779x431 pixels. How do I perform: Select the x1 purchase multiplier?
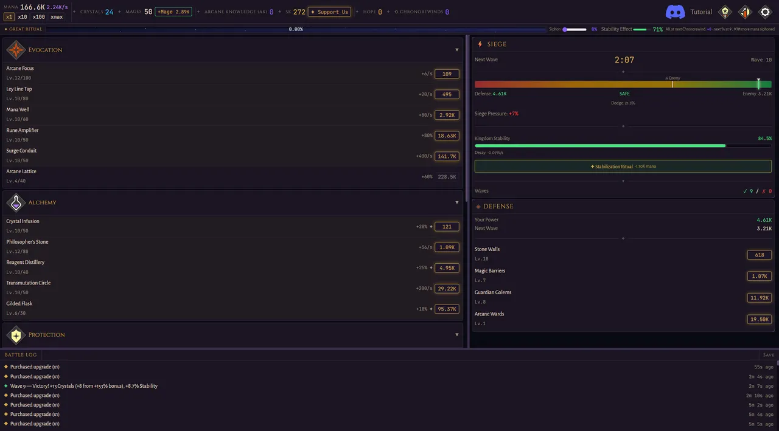[x=9, y=17]
